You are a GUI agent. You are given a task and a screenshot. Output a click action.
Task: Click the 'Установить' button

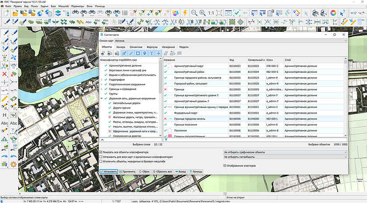pos(108,172)
